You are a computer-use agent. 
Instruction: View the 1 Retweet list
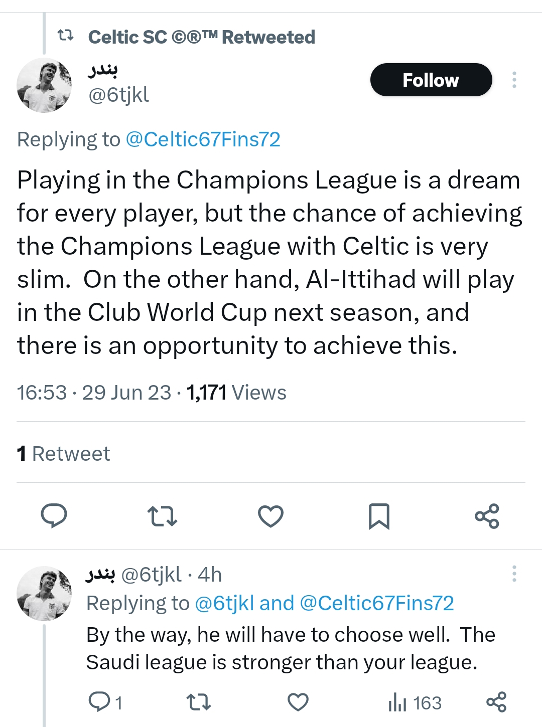(63, 453)
